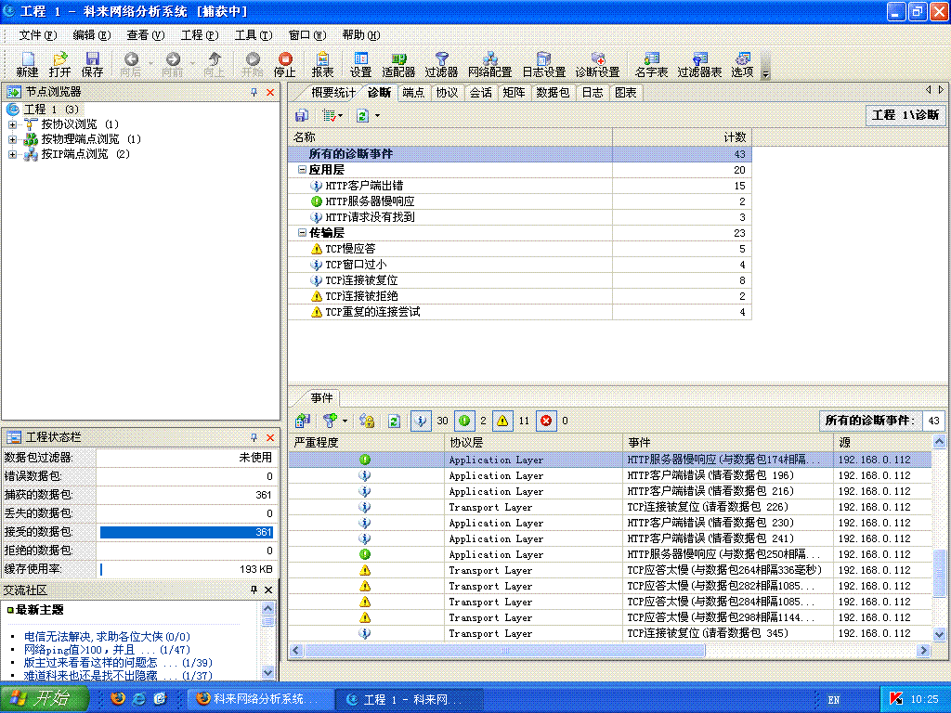Toggle the warning severity filter showing 11
Viewport: 951px width, 713px height.
click(x=502, y=421)
